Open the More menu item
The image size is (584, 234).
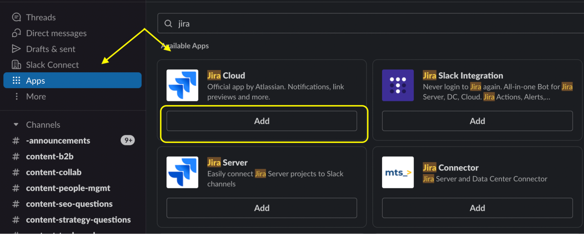click(36, 96)
